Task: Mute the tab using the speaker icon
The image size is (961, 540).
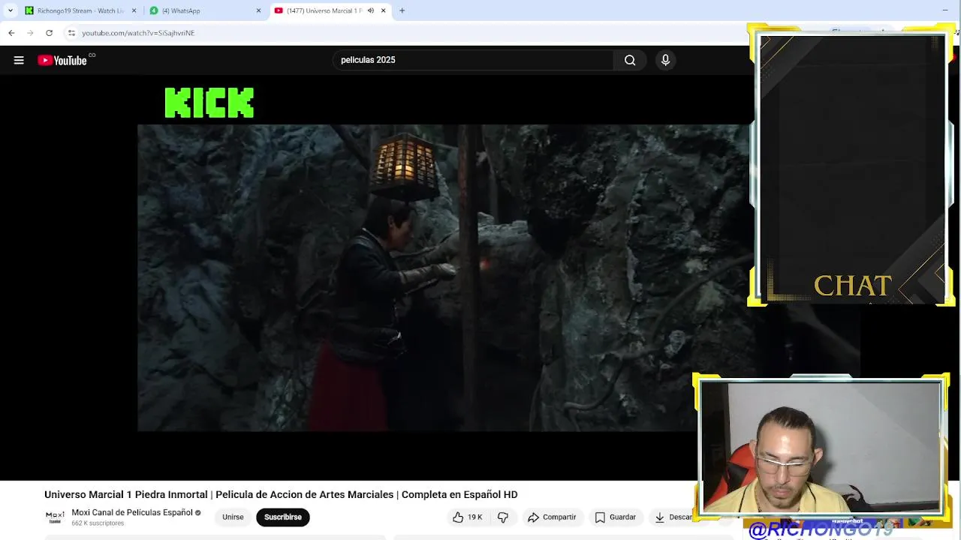Action: point(370,10)
